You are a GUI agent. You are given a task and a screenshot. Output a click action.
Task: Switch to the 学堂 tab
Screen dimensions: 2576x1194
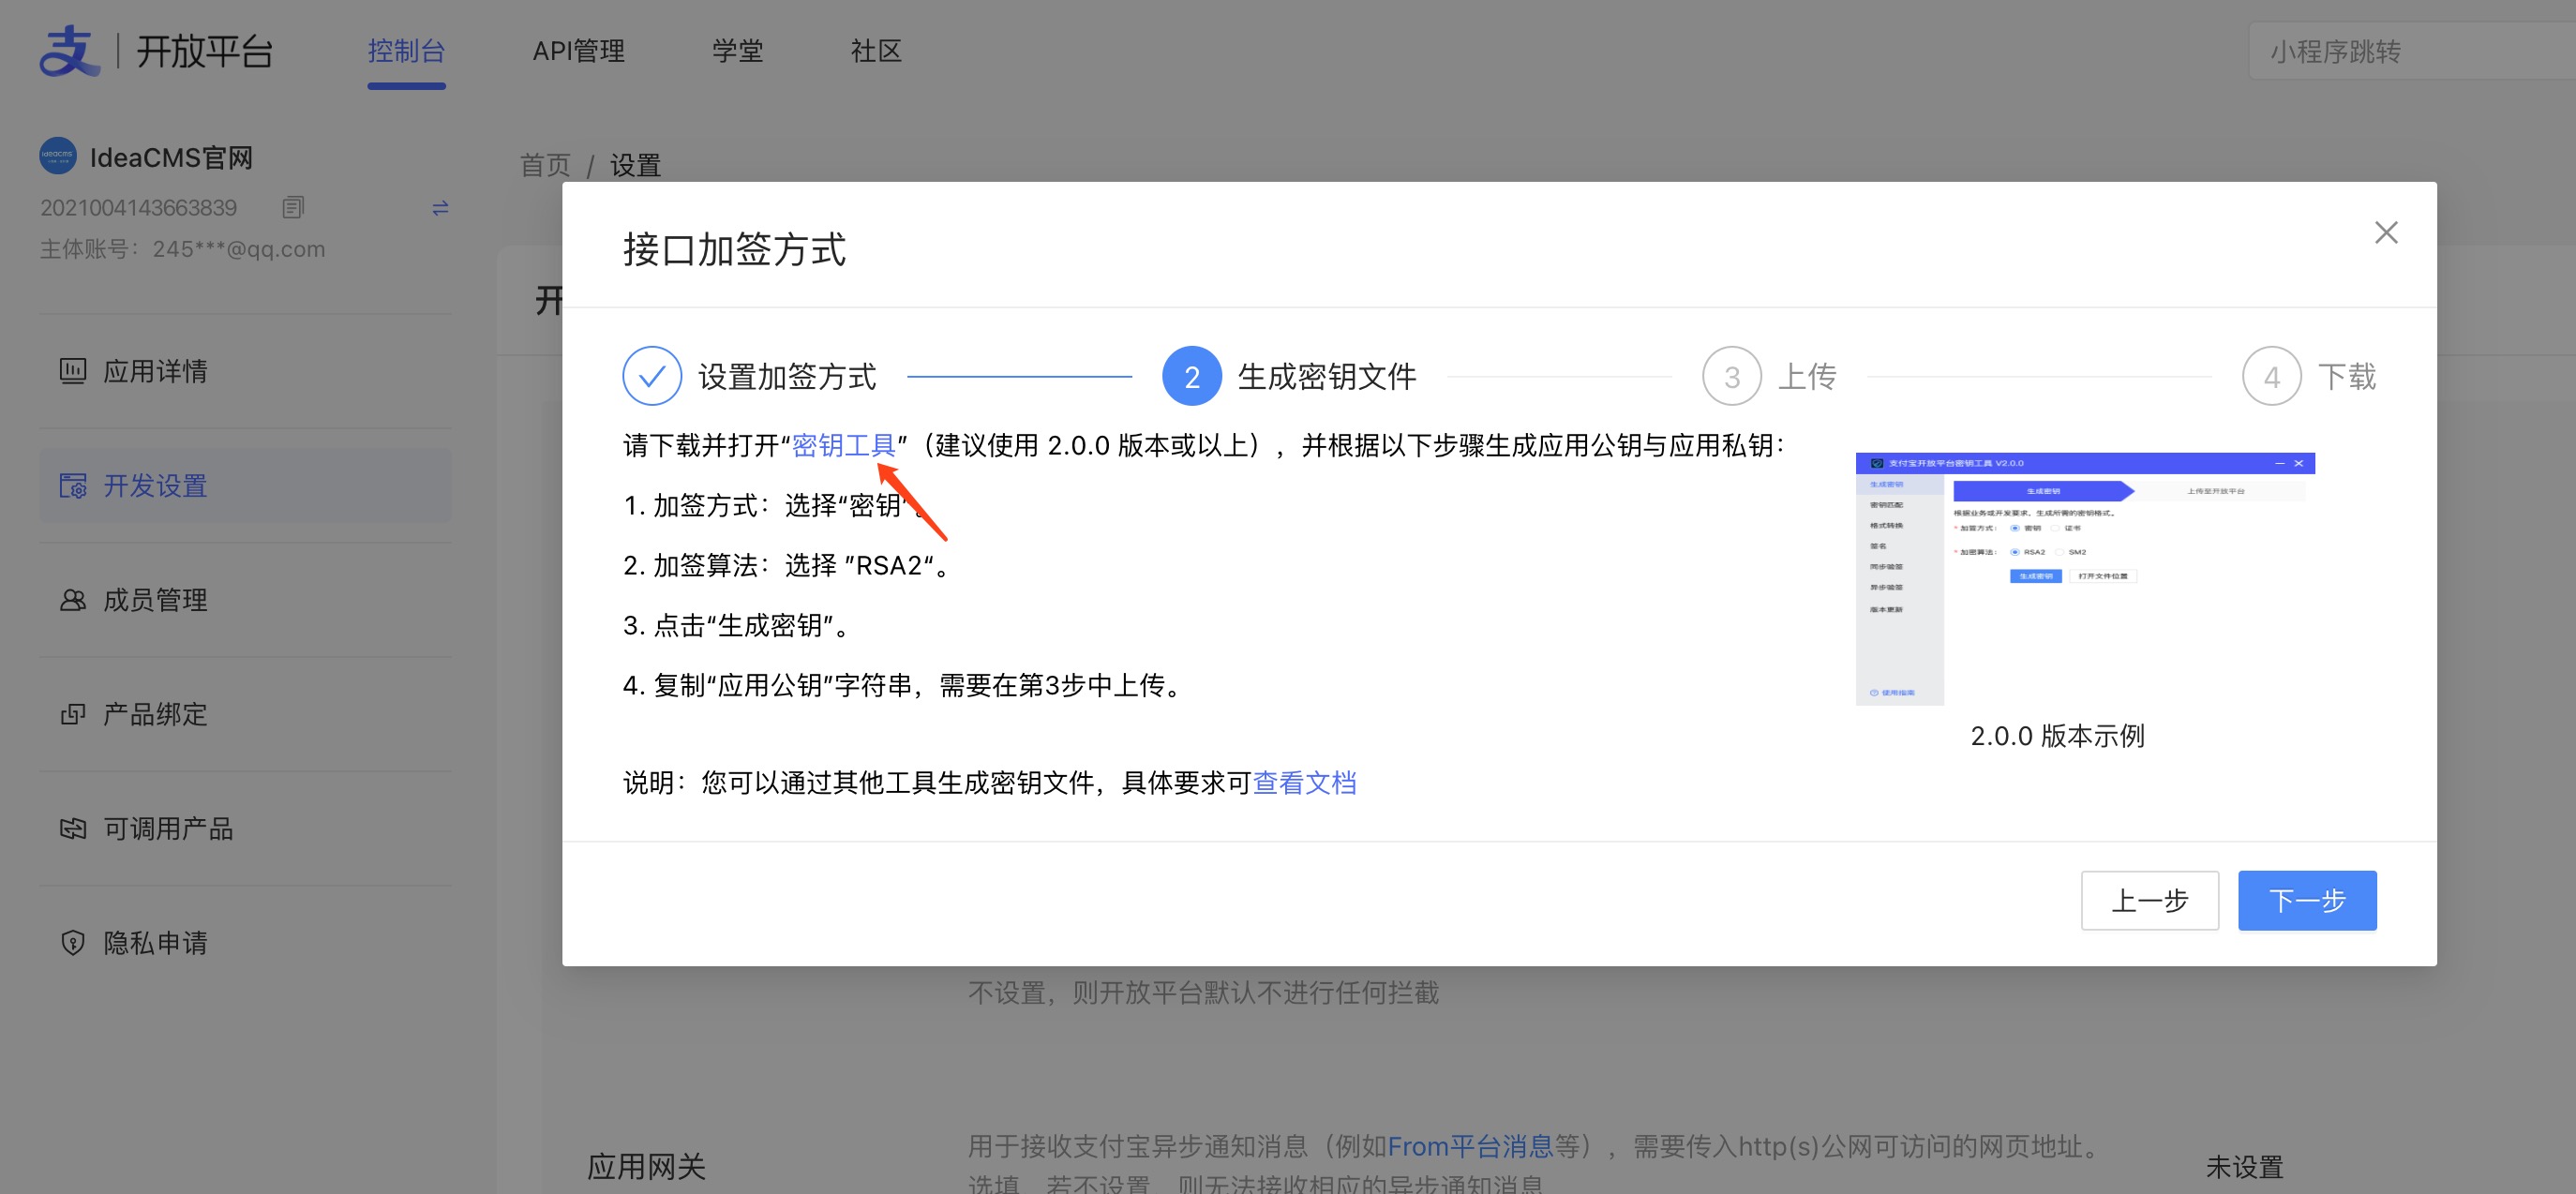click(x=737, y=52)
